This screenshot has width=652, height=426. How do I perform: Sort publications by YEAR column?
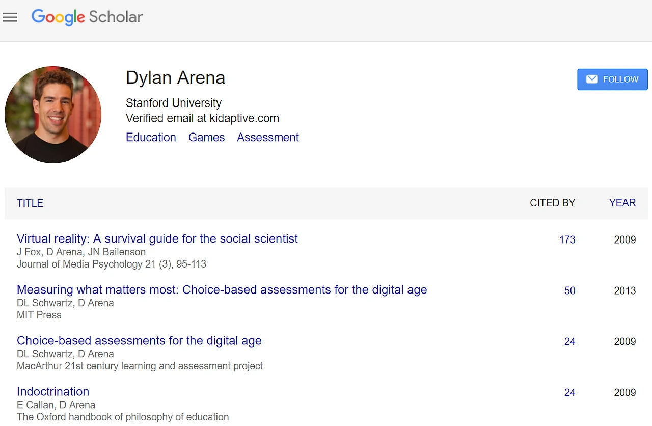tap(622, 203)
